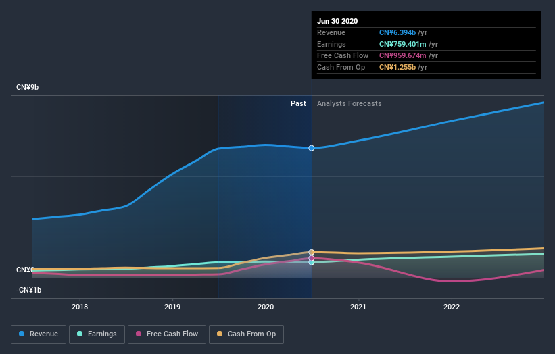Screen dimensions: 555x354
Task: Click the Past label on chart
Action: click(298, 103)
